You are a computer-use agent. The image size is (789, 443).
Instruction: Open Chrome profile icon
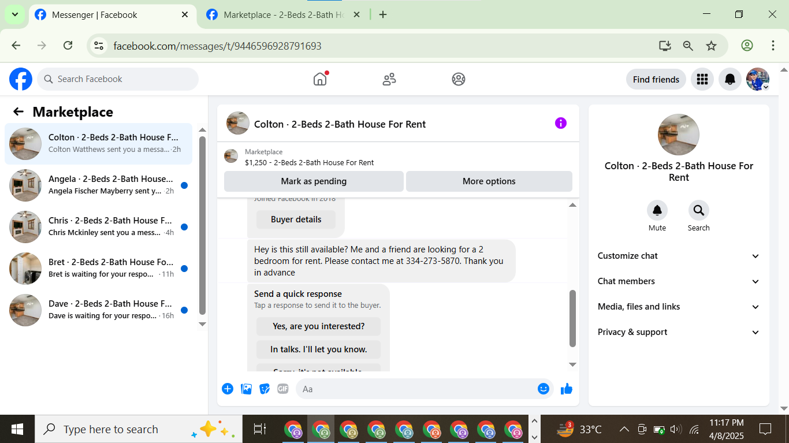pyautogui.click(x=747, y=46)
